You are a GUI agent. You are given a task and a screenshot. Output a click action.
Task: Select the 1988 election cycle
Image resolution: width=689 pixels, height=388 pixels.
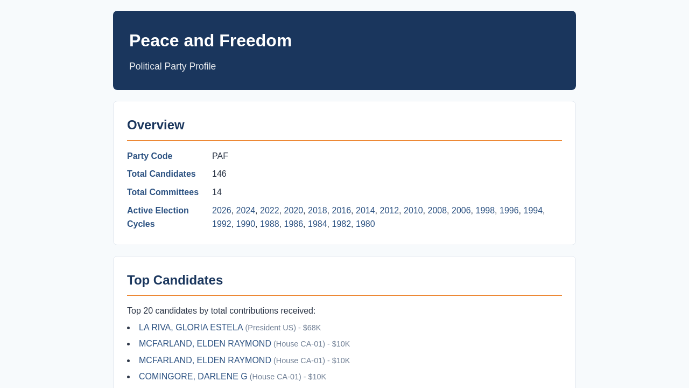tap(270, 224)
